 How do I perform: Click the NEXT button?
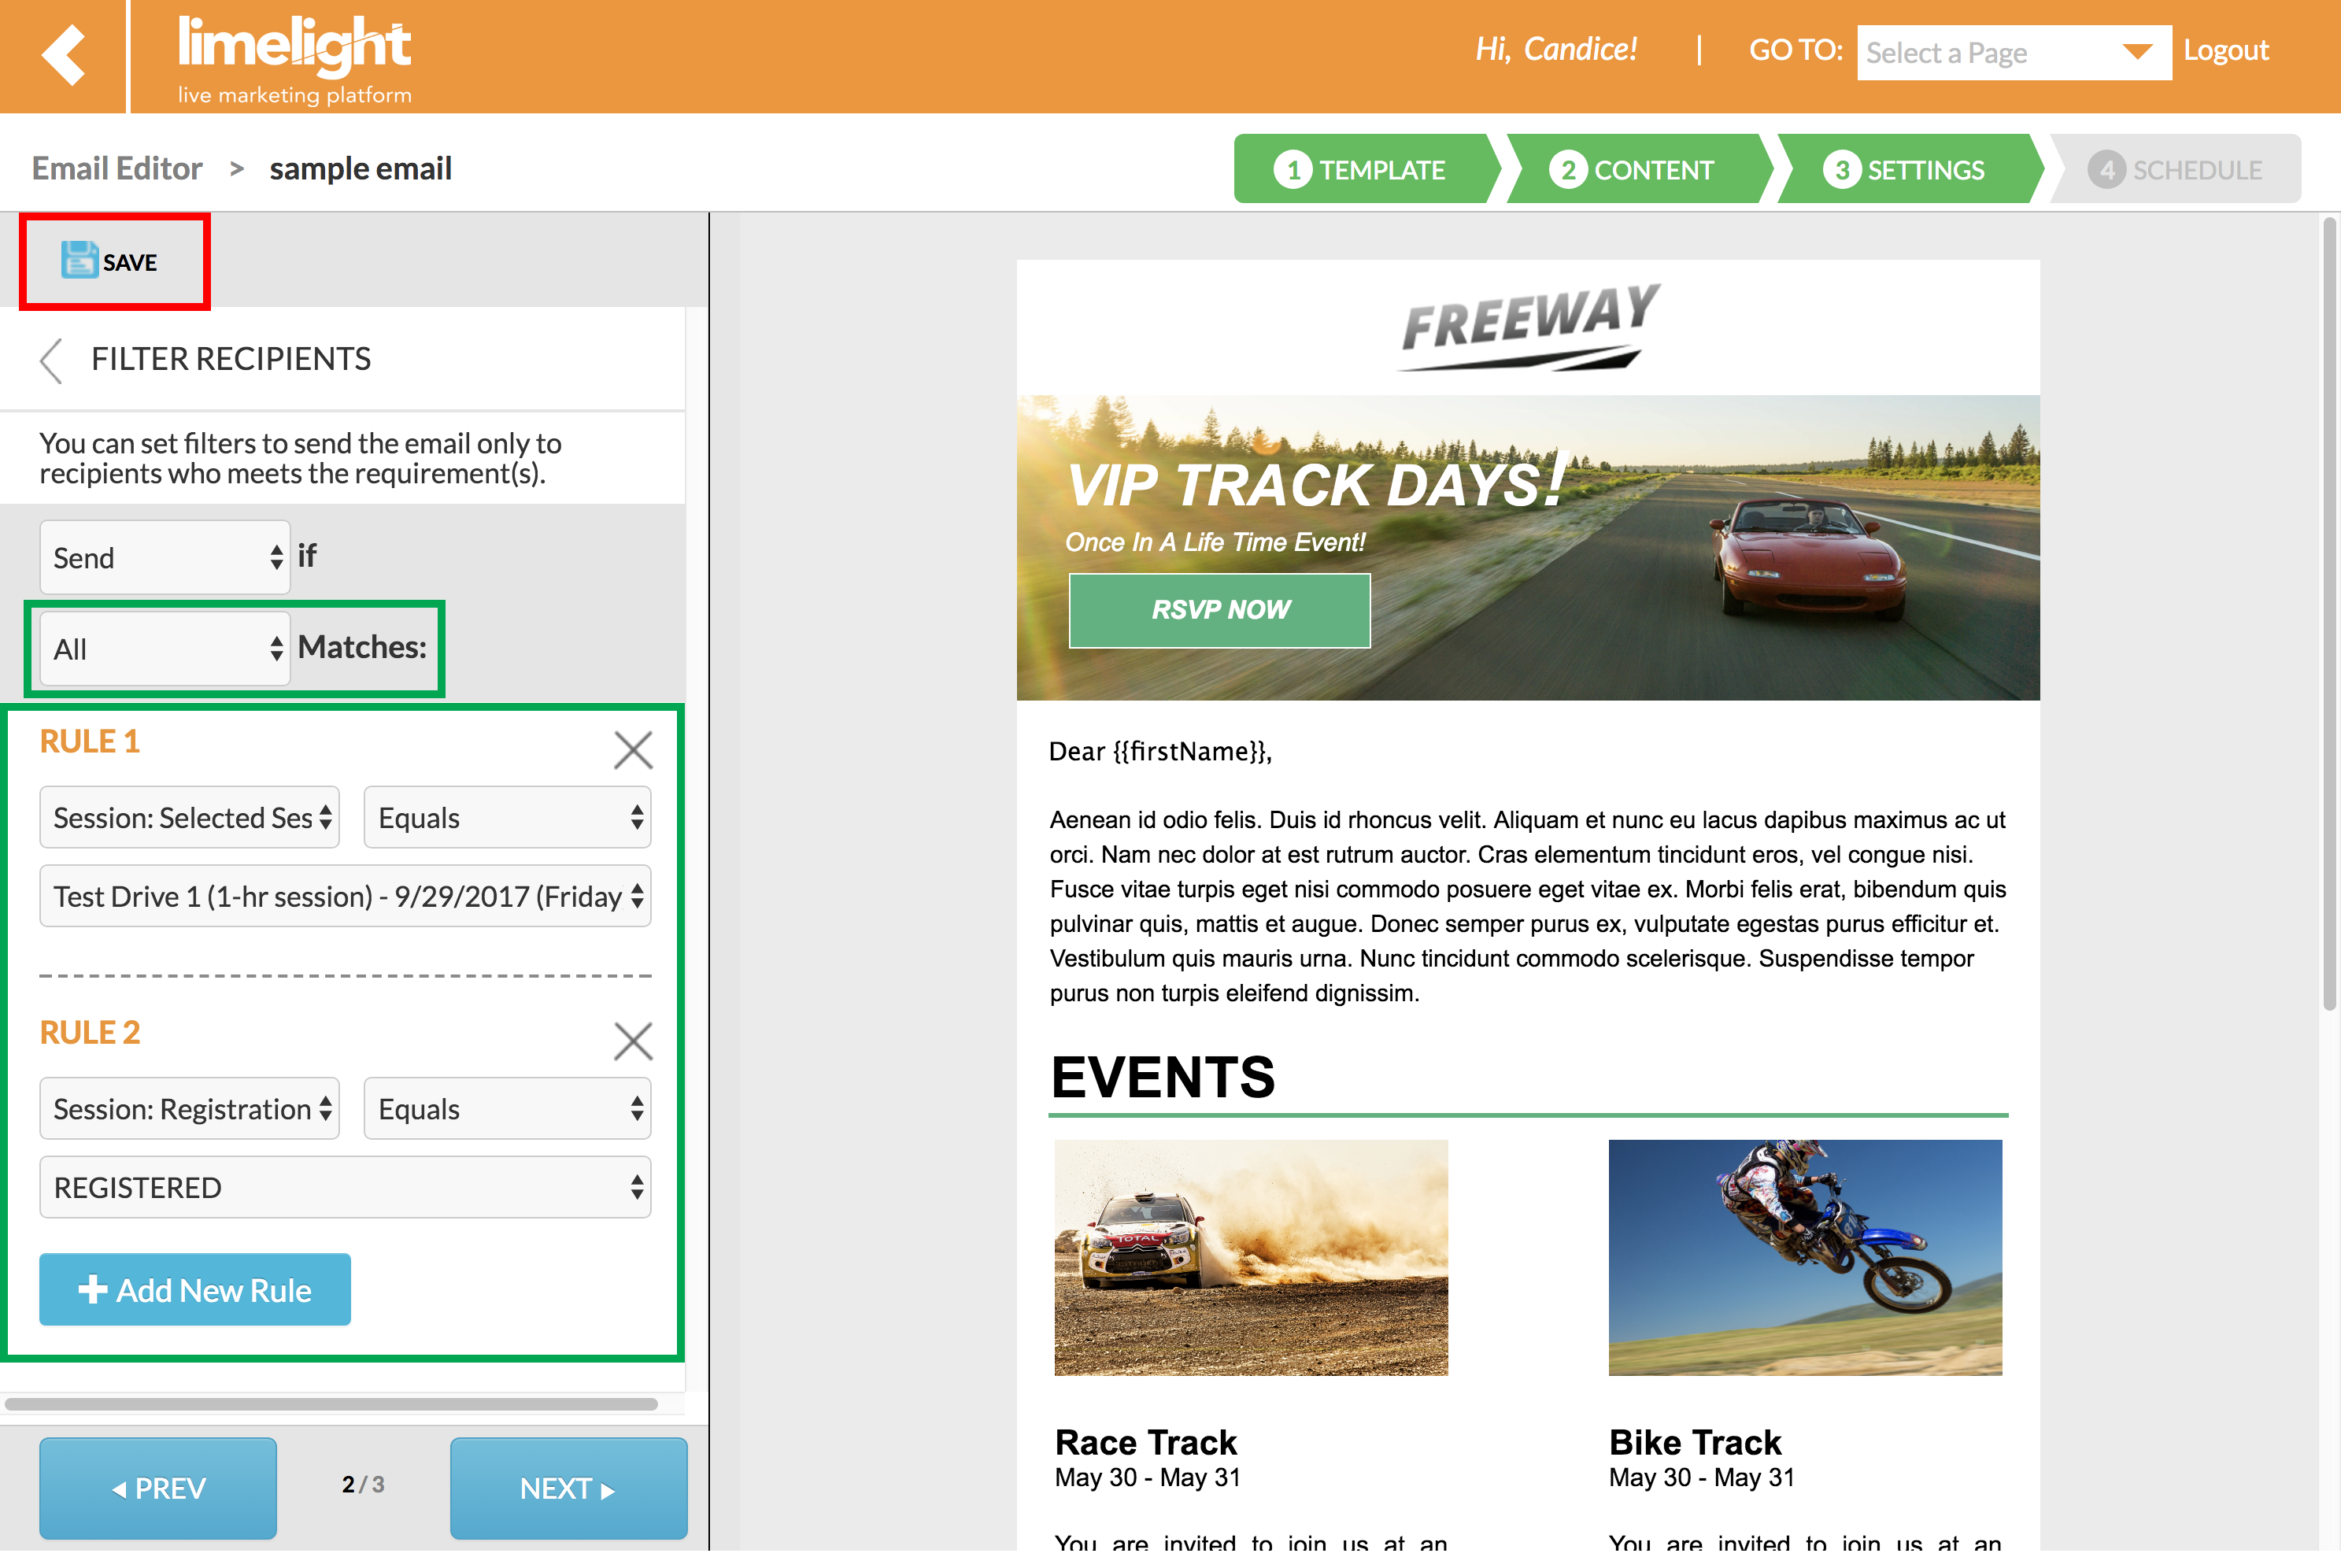tap(568, 1487)
